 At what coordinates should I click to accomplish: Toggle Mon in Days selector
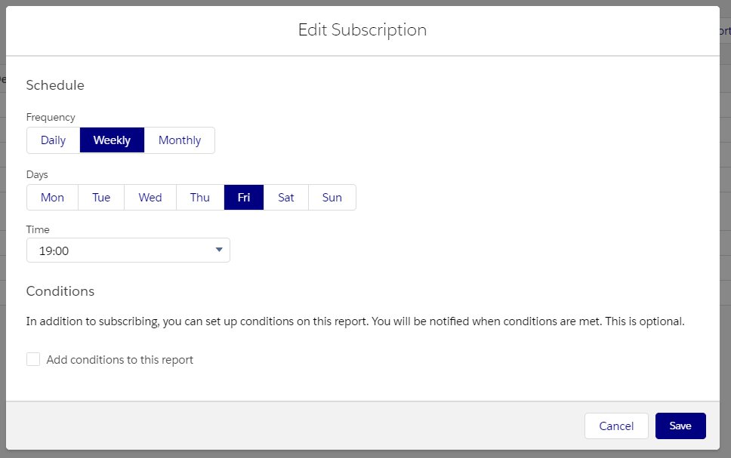pos(52,198)
